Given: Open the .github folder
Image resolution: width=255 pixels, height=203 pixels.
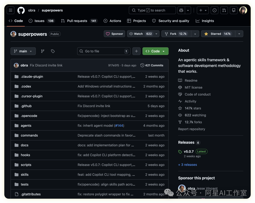Looking at the screenshot, I should (x=26, y=106).
